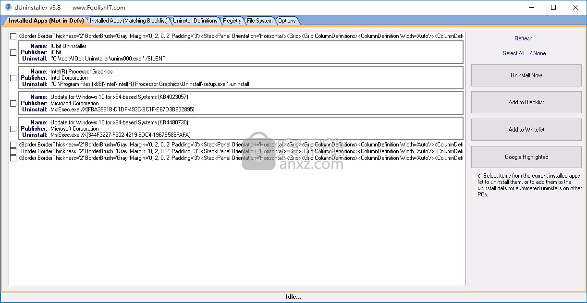
Task: Close the dUninstaller window
Action: click(575, 7)
